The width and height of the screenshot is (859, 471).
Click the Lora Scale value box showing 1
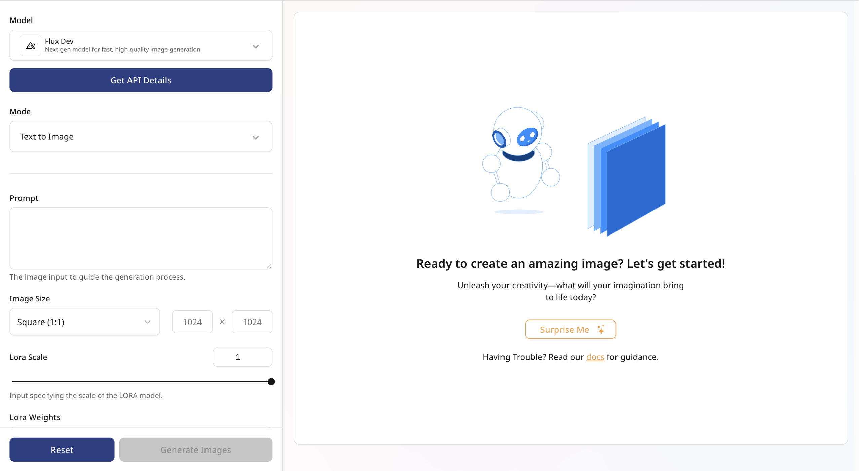tap(242, 357)
